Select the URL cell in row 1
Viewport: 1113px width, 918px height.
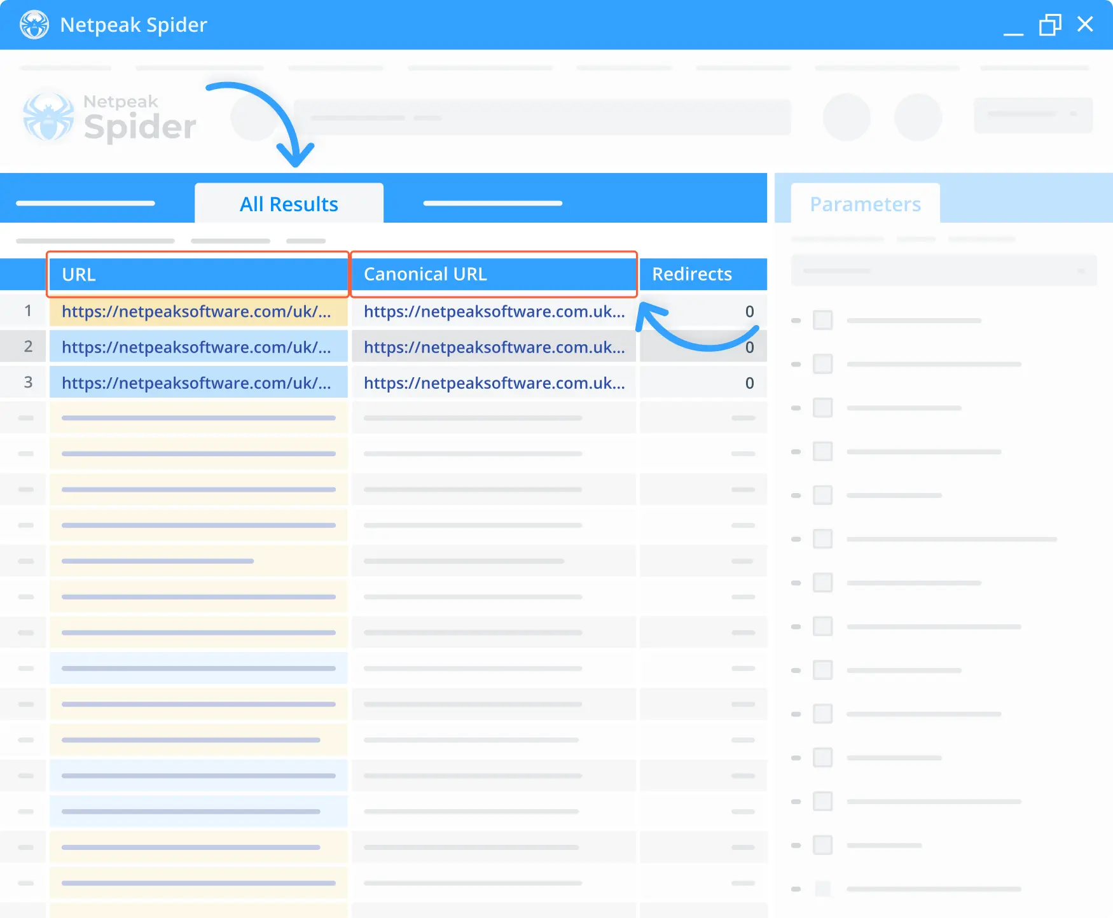(x=198, y=311)
